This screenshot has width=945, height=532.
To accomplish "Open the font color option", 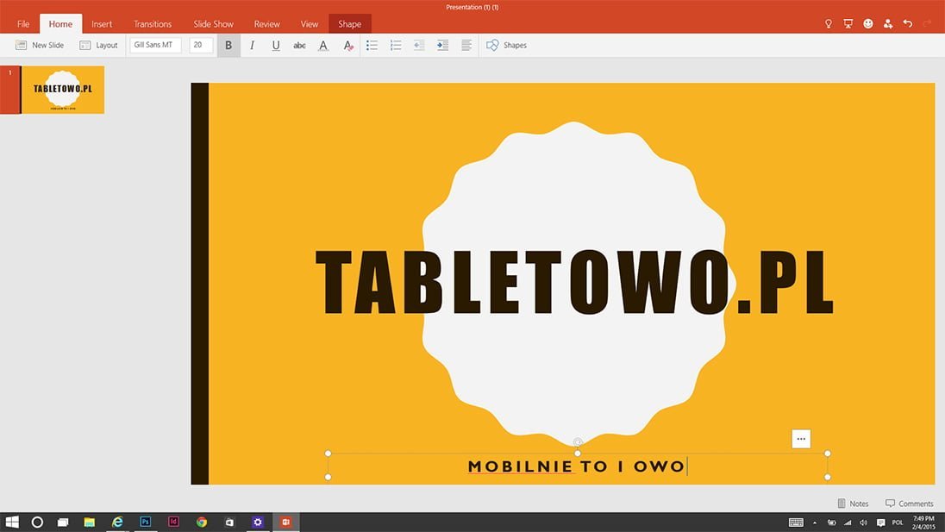I will pos(323,45).
